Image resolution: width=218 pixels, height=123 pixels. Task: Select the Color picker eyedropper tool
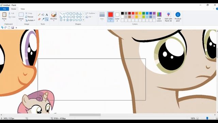click(43, 19)
